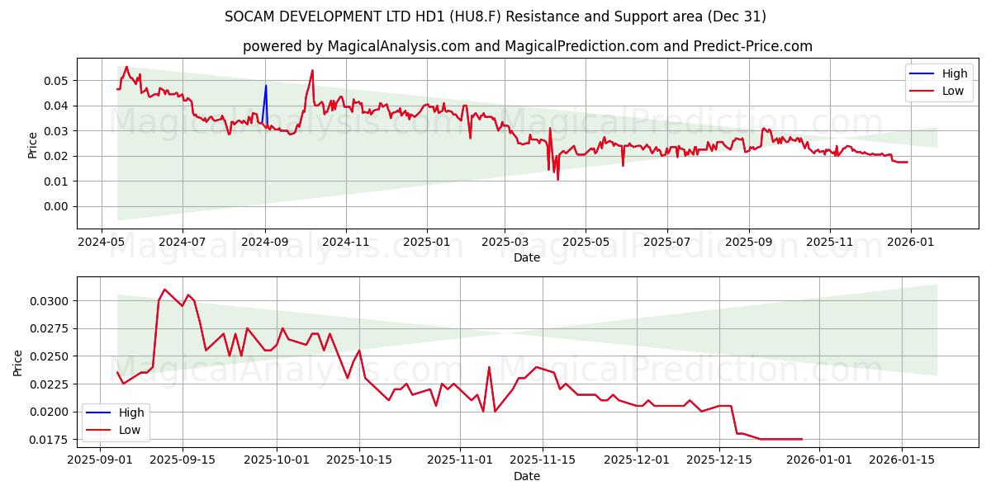Click the 2025-07 tick label
This screenshot has width=991, height=495.
coord(666,243)
